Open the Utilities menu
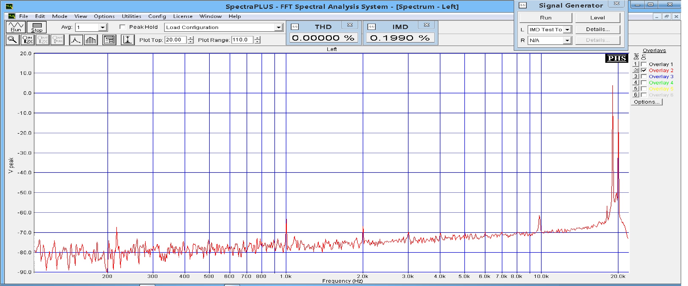The height and width of the screenshot is (286, 688). tap(132, 16)
